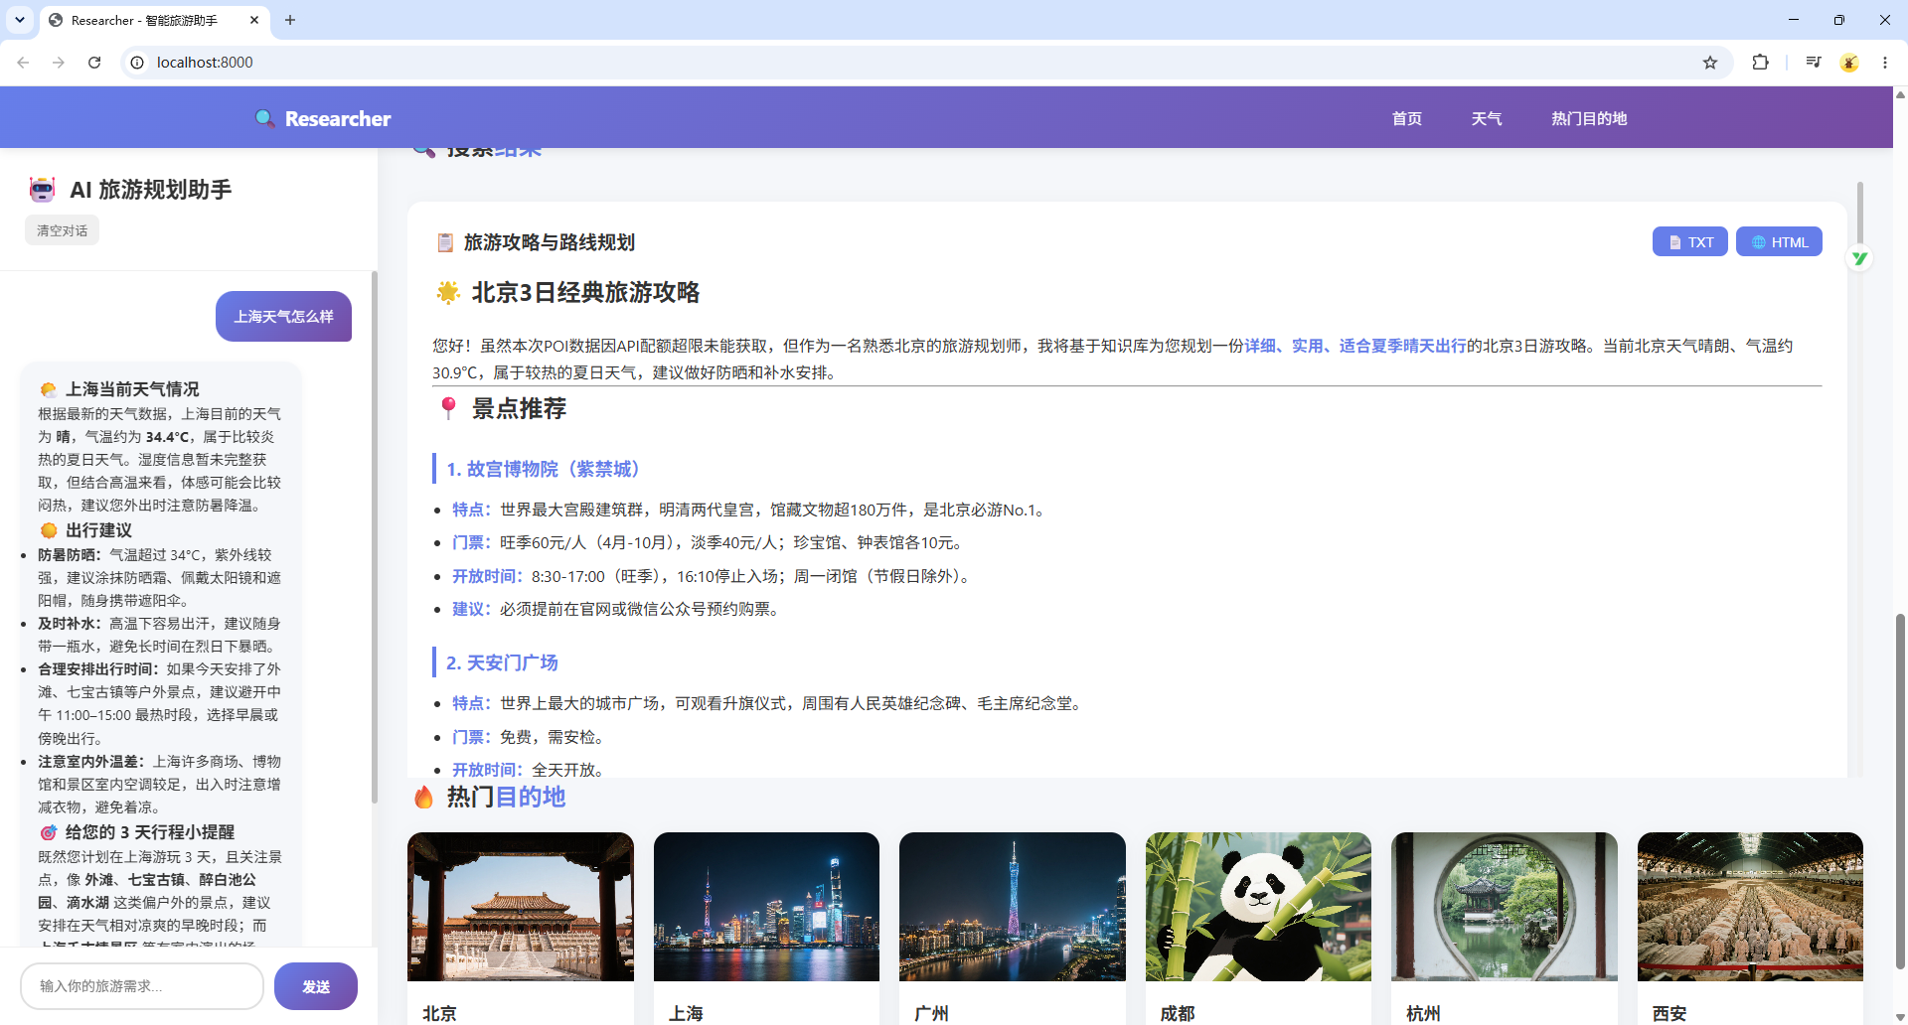Send the message with 发送 button
Image resolution: width=1908 pixels, height=1025 pixels.
316,986
